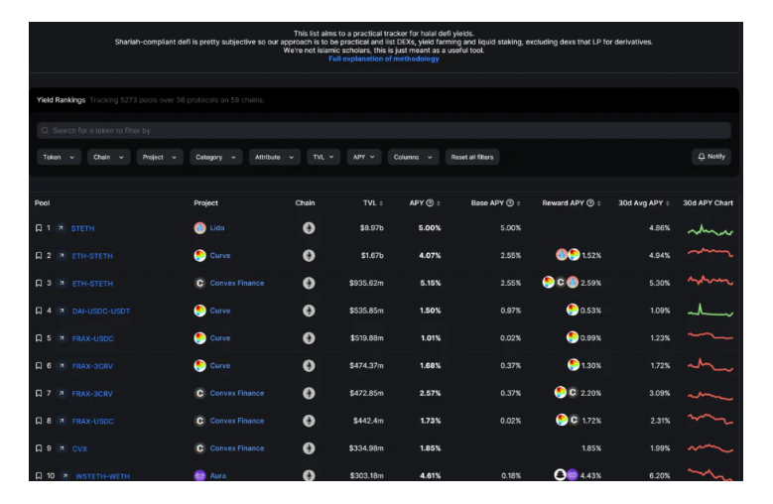Click the Base APY help icon
This screenshot has height=504, width=773.
point(510,203)
